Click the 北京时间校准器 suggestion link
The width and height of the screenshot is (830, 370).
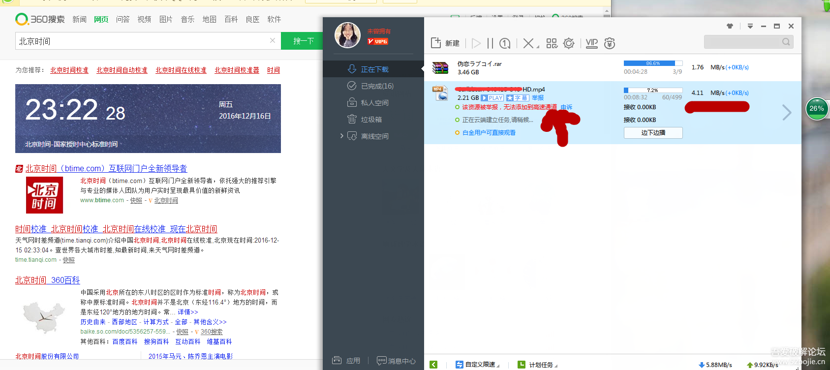click(237, 70)
